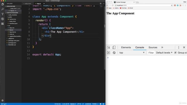Open a new browser tab
187x105 pixels.
137,2
